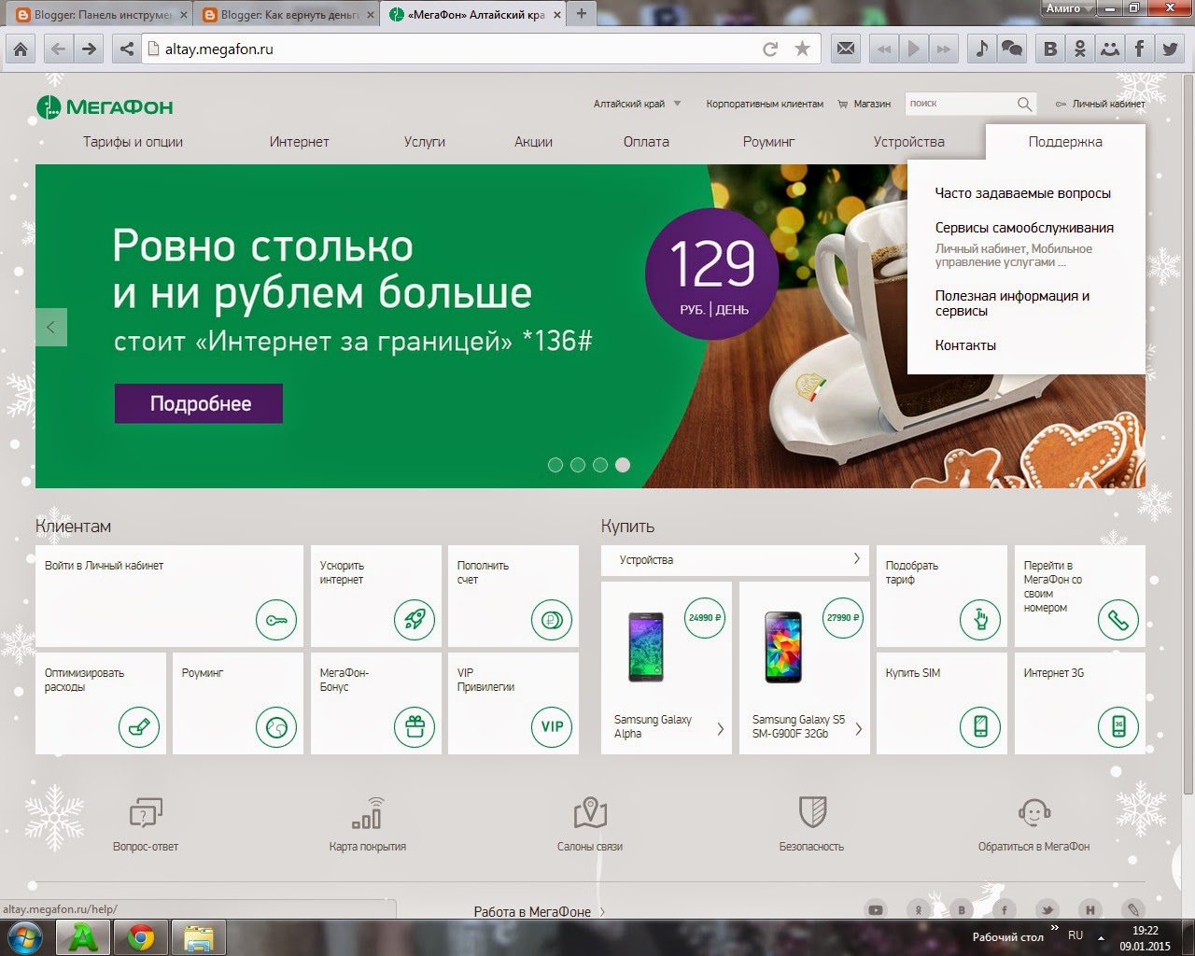Image resolution: width=1195 pixels, height=956 pixels.
Task: Open a new browser tab
Action: click(582, 14)
